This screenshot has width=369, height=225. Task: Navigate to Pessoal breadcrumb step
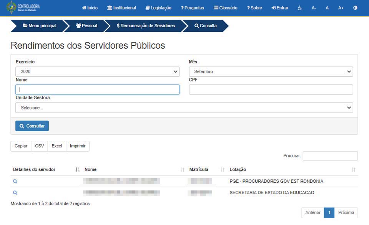(86, 26)
